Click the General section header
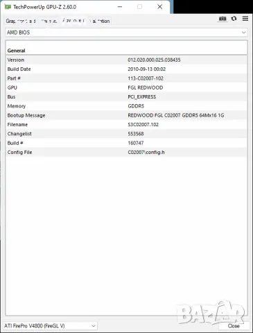Viewport: 253px width, 333px height. pos(16,51)
